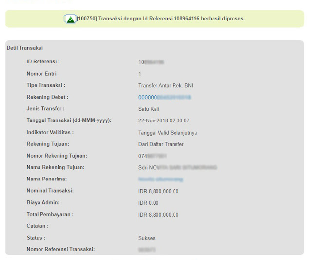This screenshot has width=312, height=260.
Task: Select the 'Nomor Entri' label
Action: pyautogui.click(x=41, y=74)
